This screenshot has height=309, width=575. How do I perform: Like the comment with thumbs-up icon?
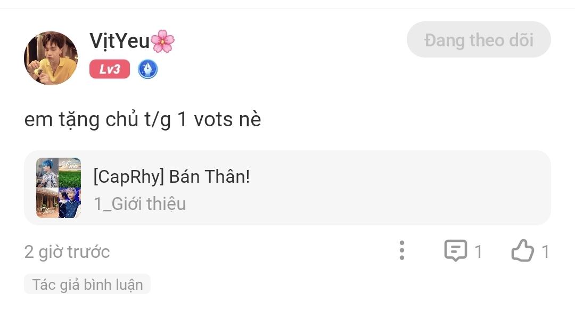[x=522, y=250]
